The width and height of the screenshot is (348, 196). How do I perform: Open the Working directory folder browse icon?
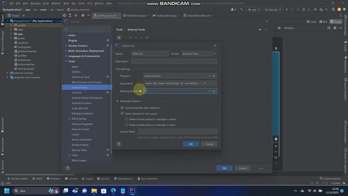point(214,91)
